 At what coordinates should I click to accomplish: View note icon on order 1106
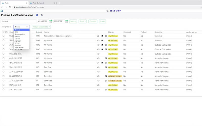pyautogui.click(x=106, y=63)
